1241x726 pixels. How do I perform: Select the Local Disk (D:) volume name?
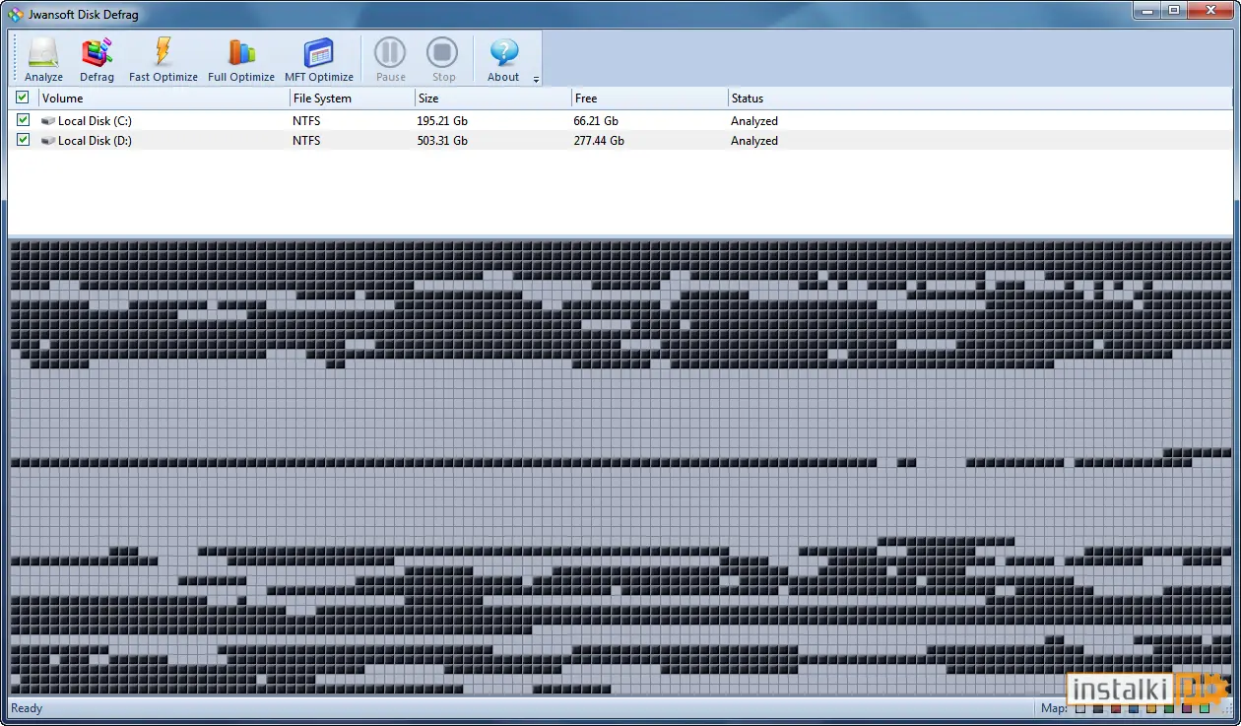95,141
